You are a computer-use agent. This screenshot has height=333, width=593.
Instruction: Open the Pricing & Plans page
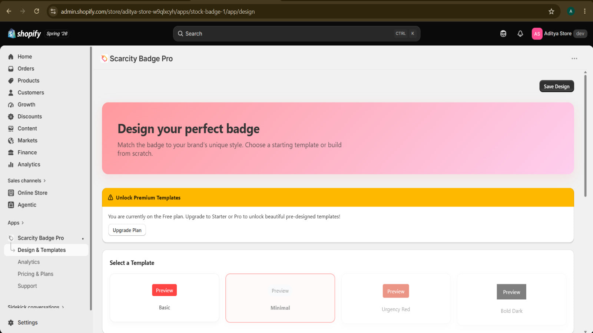pos(36,274)
